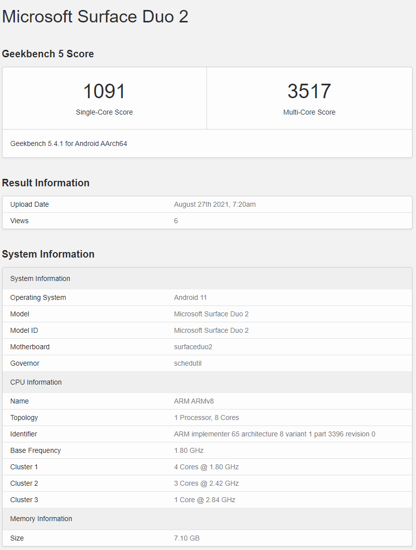Select the 1091 single-core score number
This screenshot has height=550, width=416.
[104, 91]
